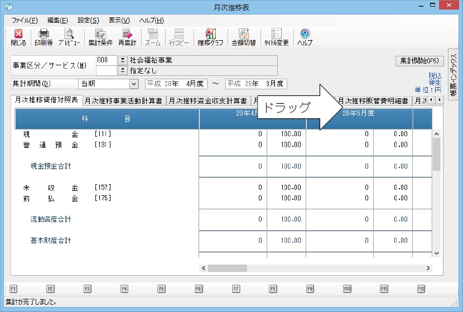Click the horizontal scrollbar thumb in table

coord(228,268)
